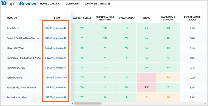Select the Conair Infiniti Pro Nano product name
This screenshot has width=208, height=106.
(x=24, y=38)
